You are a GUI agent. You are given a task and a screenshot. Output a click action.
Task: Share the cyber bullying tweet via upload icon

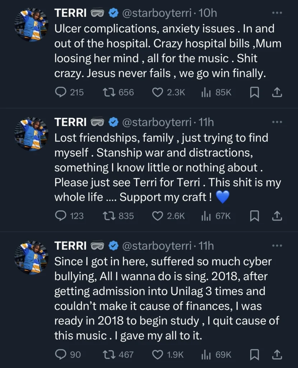(x=277, y=355)
